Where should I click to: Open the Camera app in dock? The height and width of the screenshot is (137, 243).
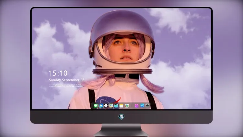[147, 106]
